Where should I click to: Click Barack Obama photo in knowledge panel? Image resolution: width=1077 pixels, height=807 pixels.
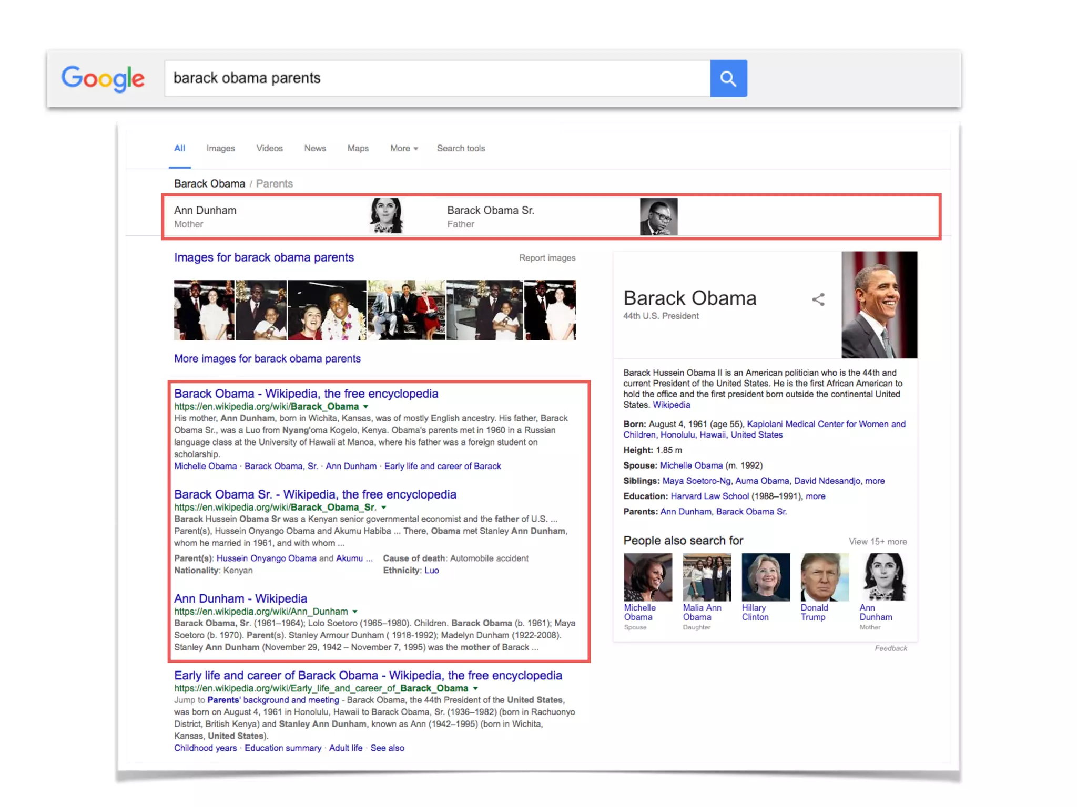click(x=879, y=305)
